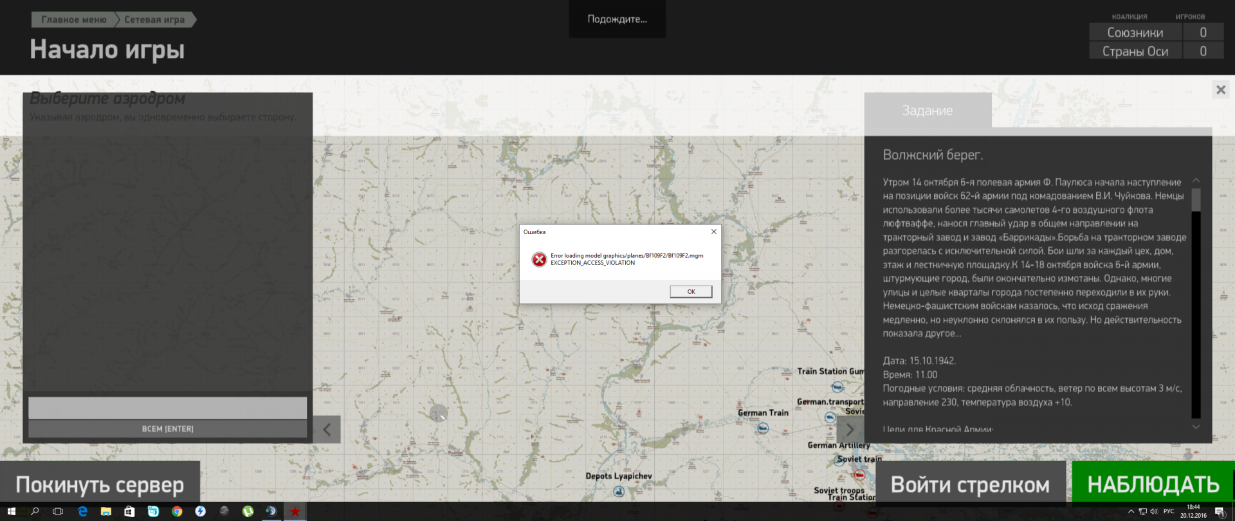The image size is (1235, 521).
Task: Close the mission briefing panel
Action: [x=1221, y=89]
